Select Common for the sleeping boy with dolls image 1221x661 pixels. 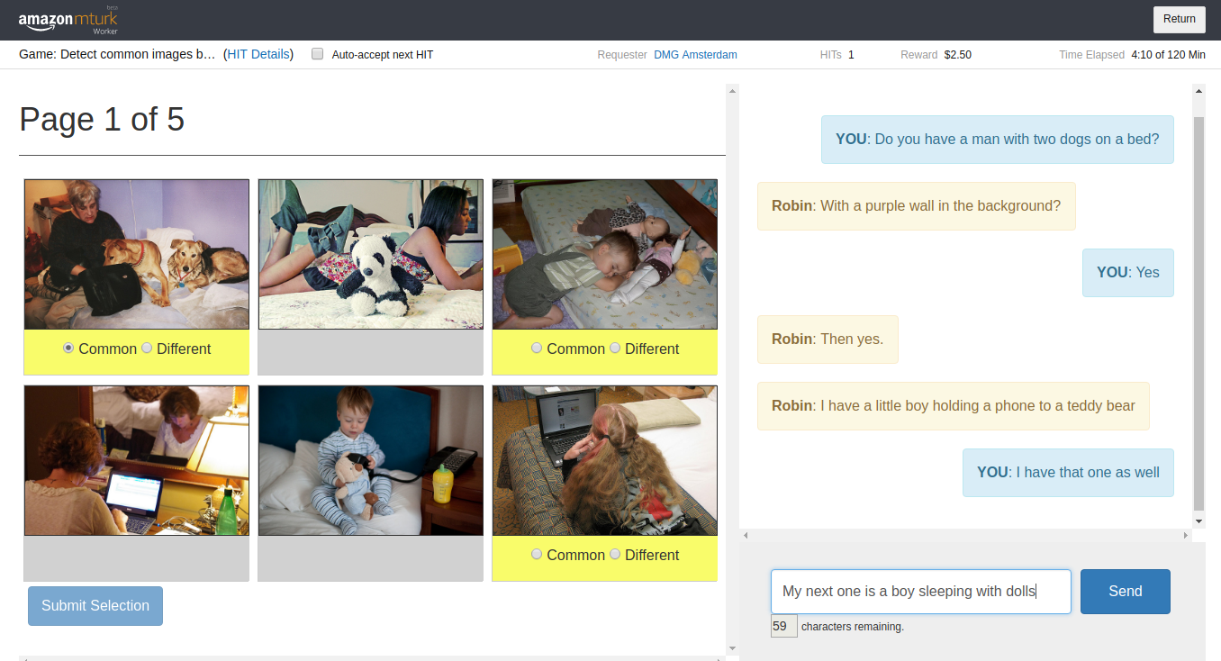click(537, 348)
